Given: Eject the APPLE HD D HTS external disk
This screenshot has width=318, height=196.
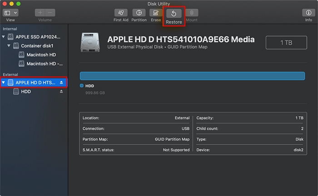Looking at the screenshot, I should click(x=61, y=83).
